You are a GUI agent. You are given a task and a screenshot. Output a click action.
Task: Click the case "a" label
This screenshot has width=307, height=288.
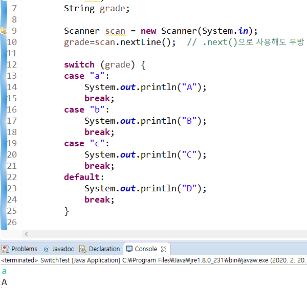pyautogui.click(x=86, y=76)
